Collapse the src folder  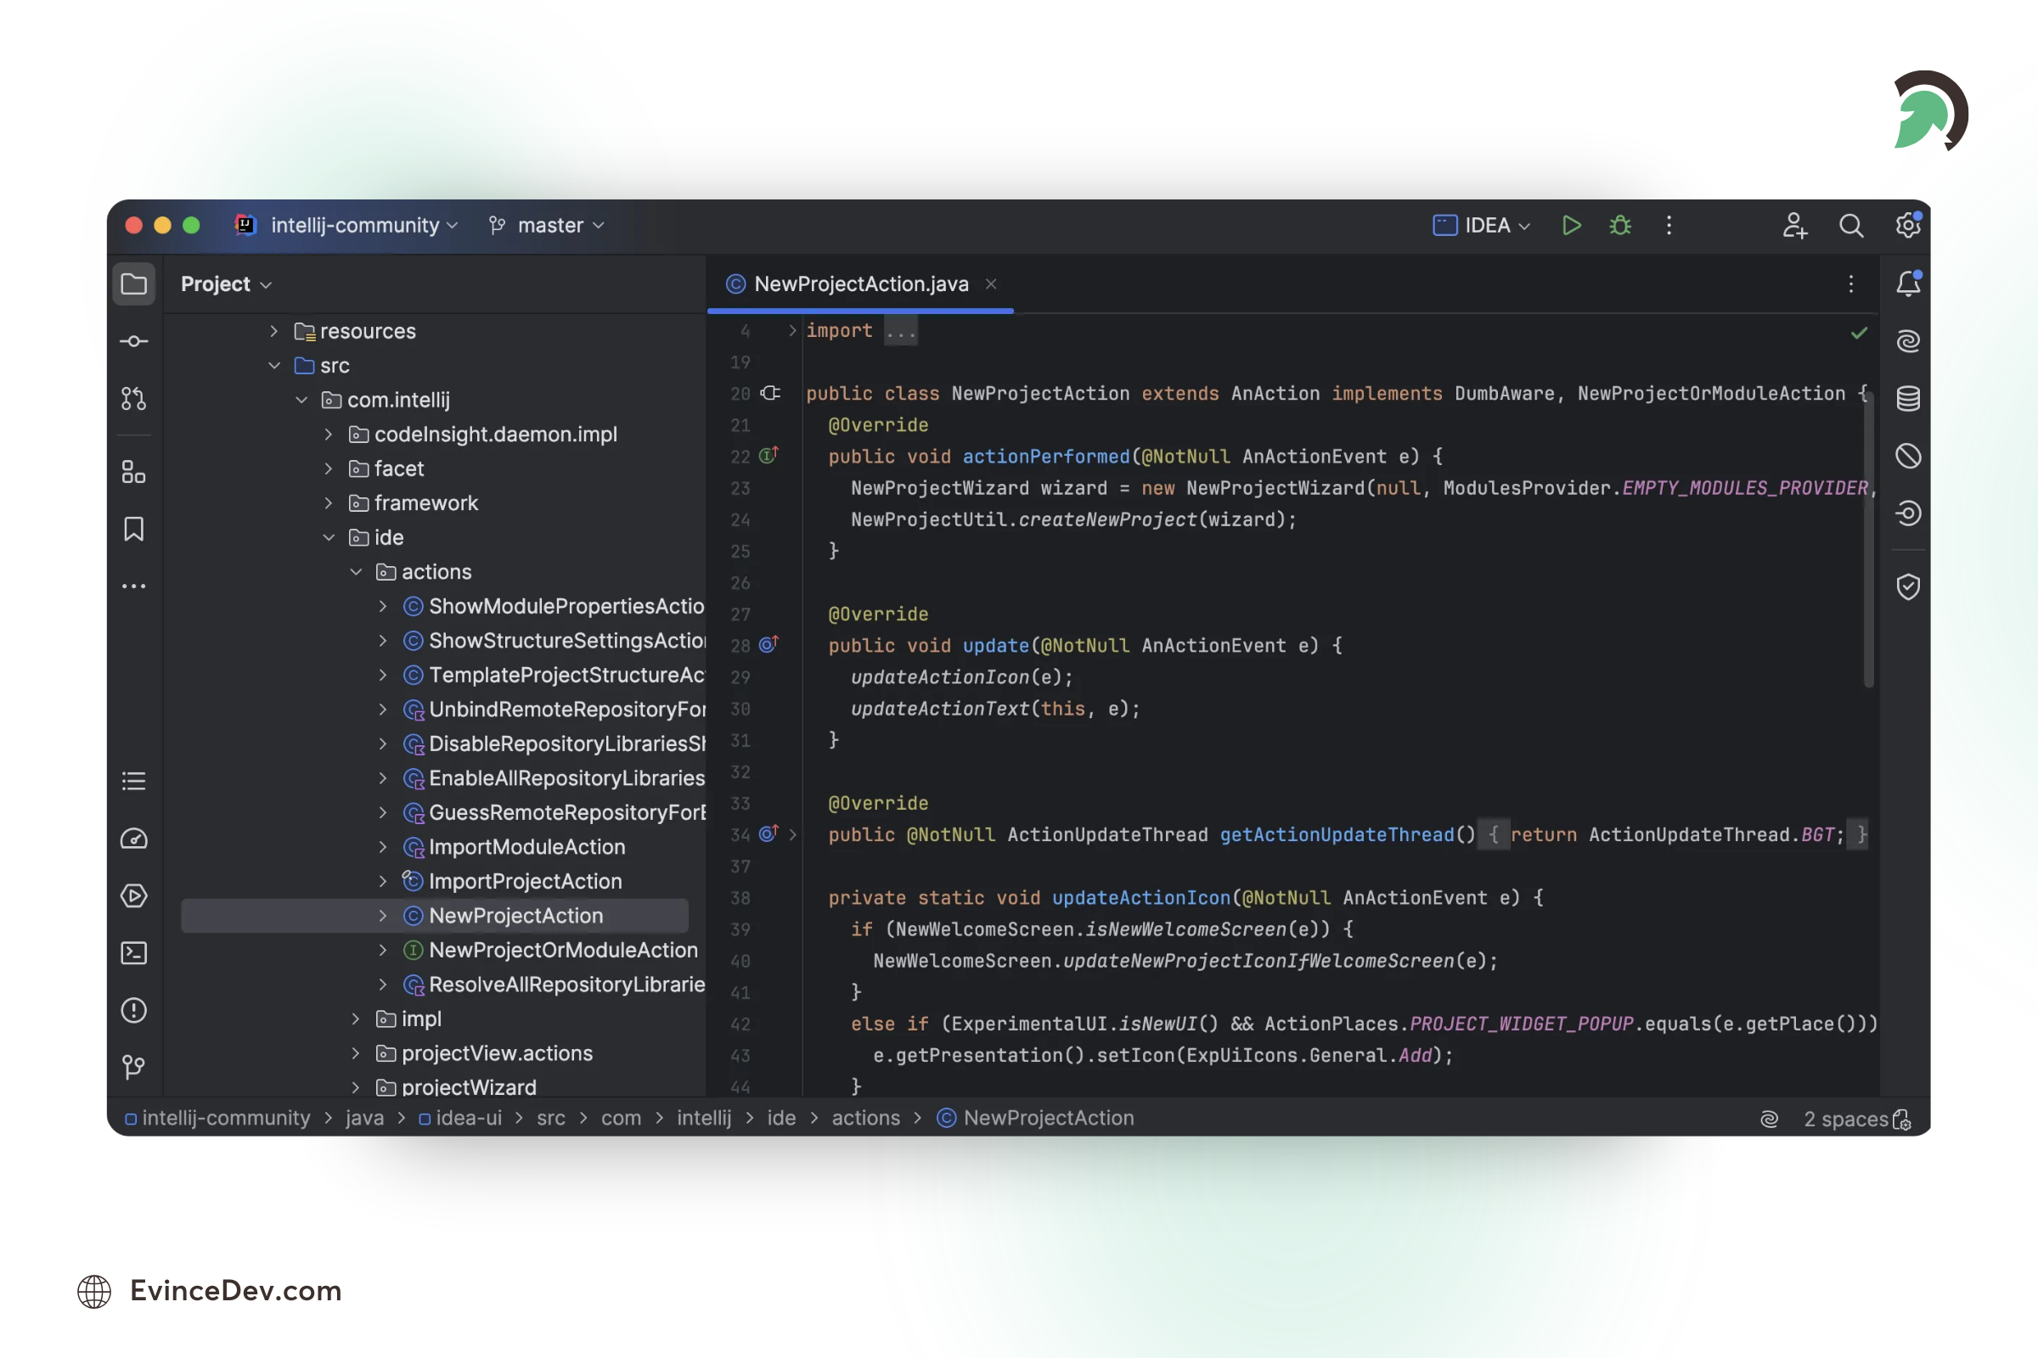(273, 366)
